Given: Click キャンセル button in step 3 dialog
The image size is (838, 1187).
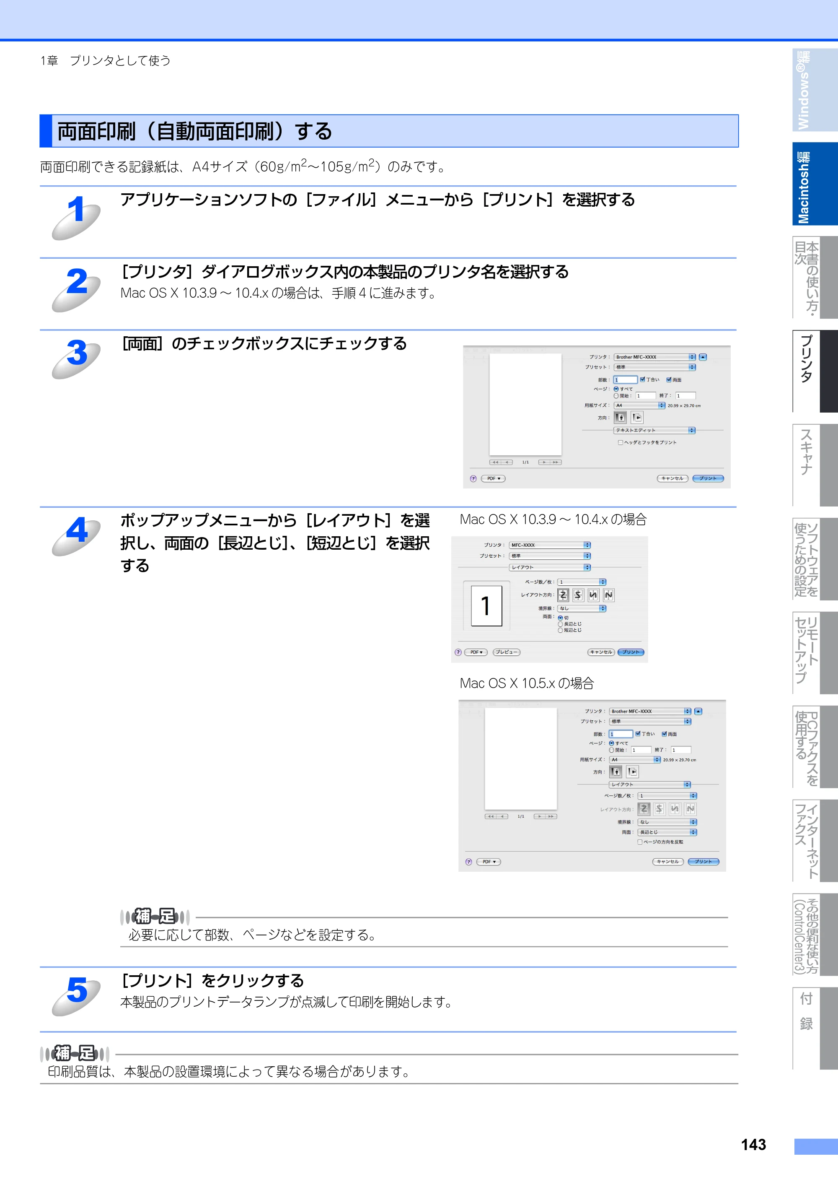Looking at the screenshot, I should [x=672, y=479].
